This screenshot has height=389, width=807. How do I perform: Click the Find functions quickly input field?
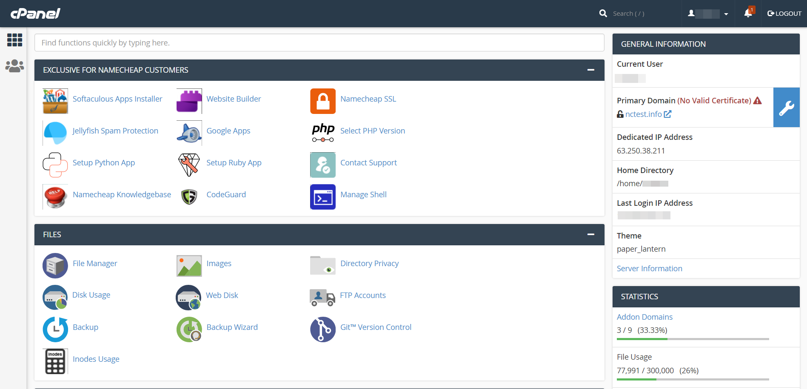tap(319, 43)
